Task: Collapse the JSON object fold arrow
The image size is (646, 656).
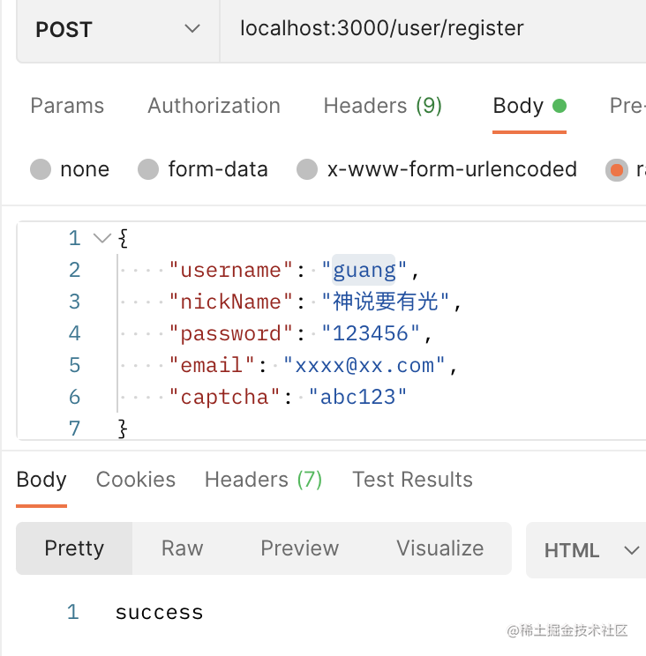Action: click(x=101, y=238)
